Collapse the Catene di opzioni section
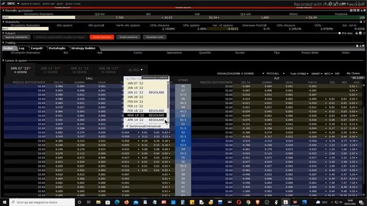Image resolution: width=367 pixels, height=206 pixels. click(x=3, y=61)
